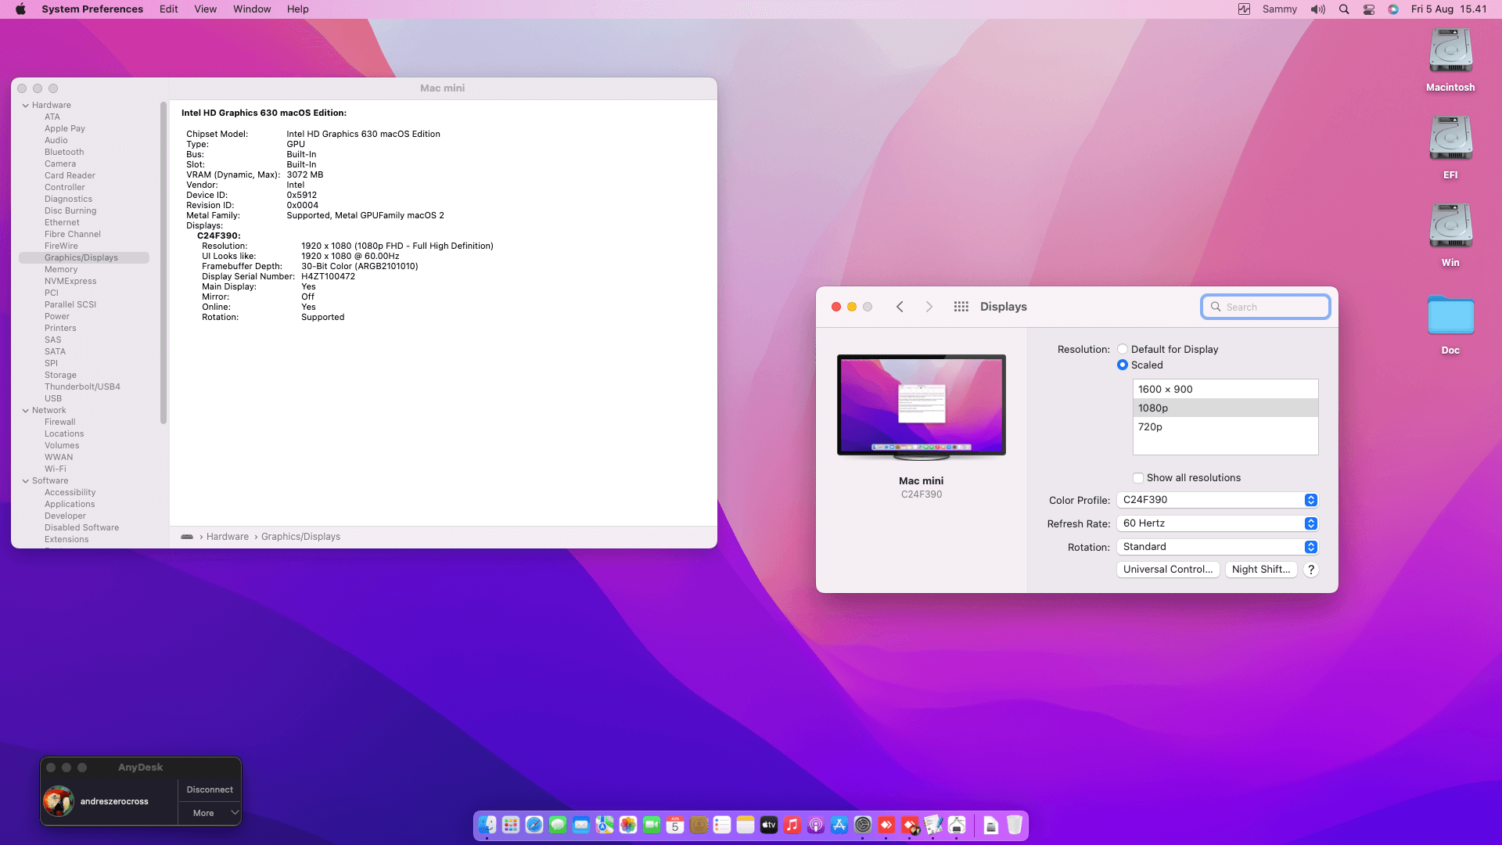Click the show all preferences grid icon
Viewport: 1502px width, 845px height.
coord(961,307)
